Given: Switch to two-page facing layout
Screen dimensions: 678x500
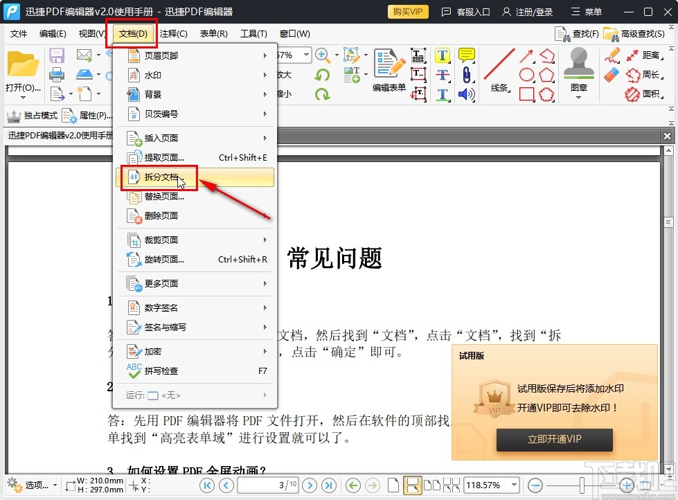Looking at the screenshot, I should pos(431,485).
